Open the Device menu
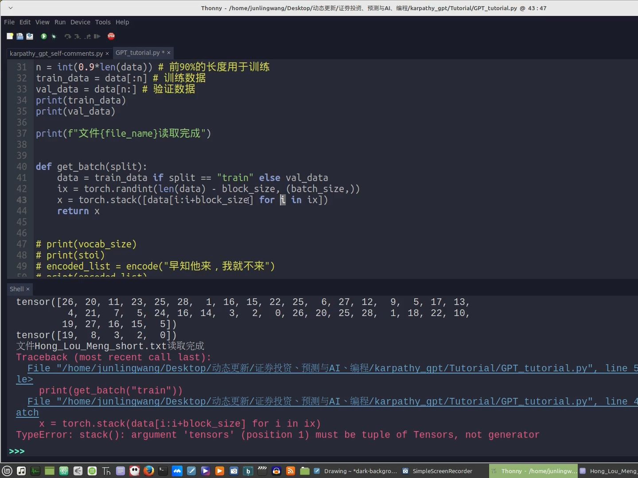The image size is (638, 478). 80,22
